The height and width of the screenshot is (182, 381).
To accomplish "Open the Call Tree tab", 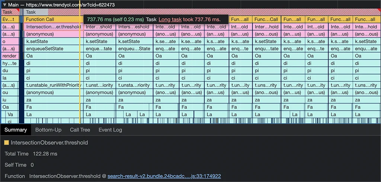I will [x=80, y=130].
